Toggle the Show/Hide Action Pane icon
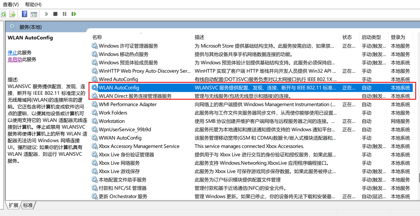Image resolution: width=420 pixels, height=216 pixels. [34, 14]
